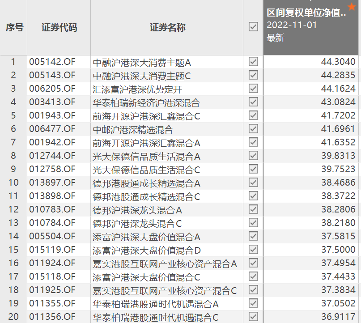This screenshot has width=361, height=323.
Task: Uncheck the checkbox for 中融沪港深大消费主题A
Action: pyautogui.click(x=253, y=62)
